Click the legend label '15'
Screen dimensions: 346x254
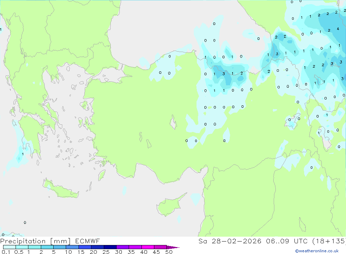pyautogui.click(x=81, y=252)
